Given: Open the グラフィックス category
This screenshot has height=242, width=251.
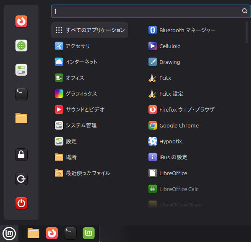Looking at the screenshot, I should pyautogui.click(x=81, y=94).
